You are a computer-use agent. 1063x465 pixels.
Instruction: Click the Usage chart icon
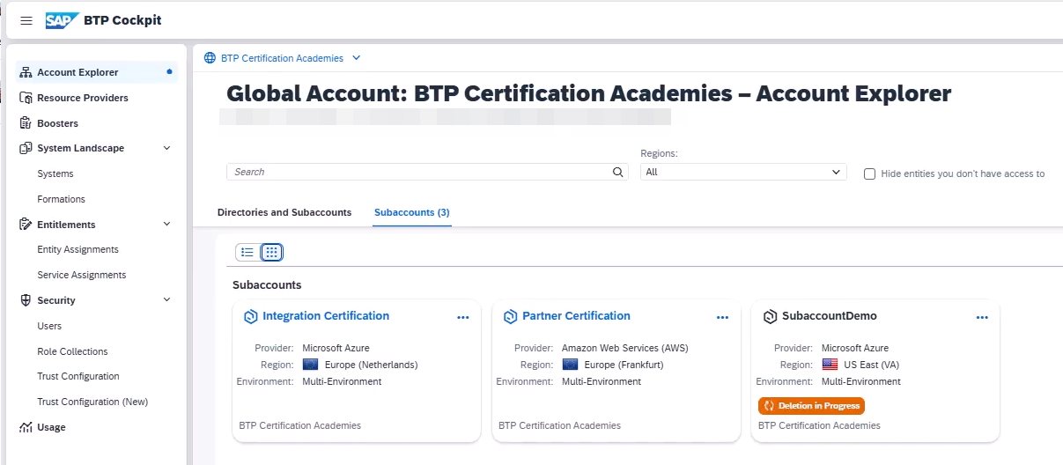26,427
